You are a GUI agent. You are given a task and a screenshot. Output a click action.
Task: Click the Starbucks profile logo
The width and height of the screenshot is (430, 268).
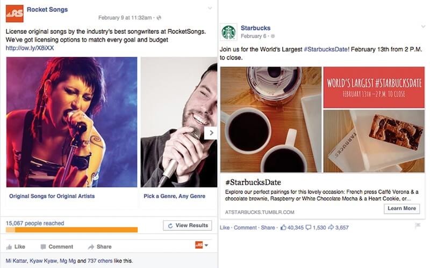click(228, 32)
